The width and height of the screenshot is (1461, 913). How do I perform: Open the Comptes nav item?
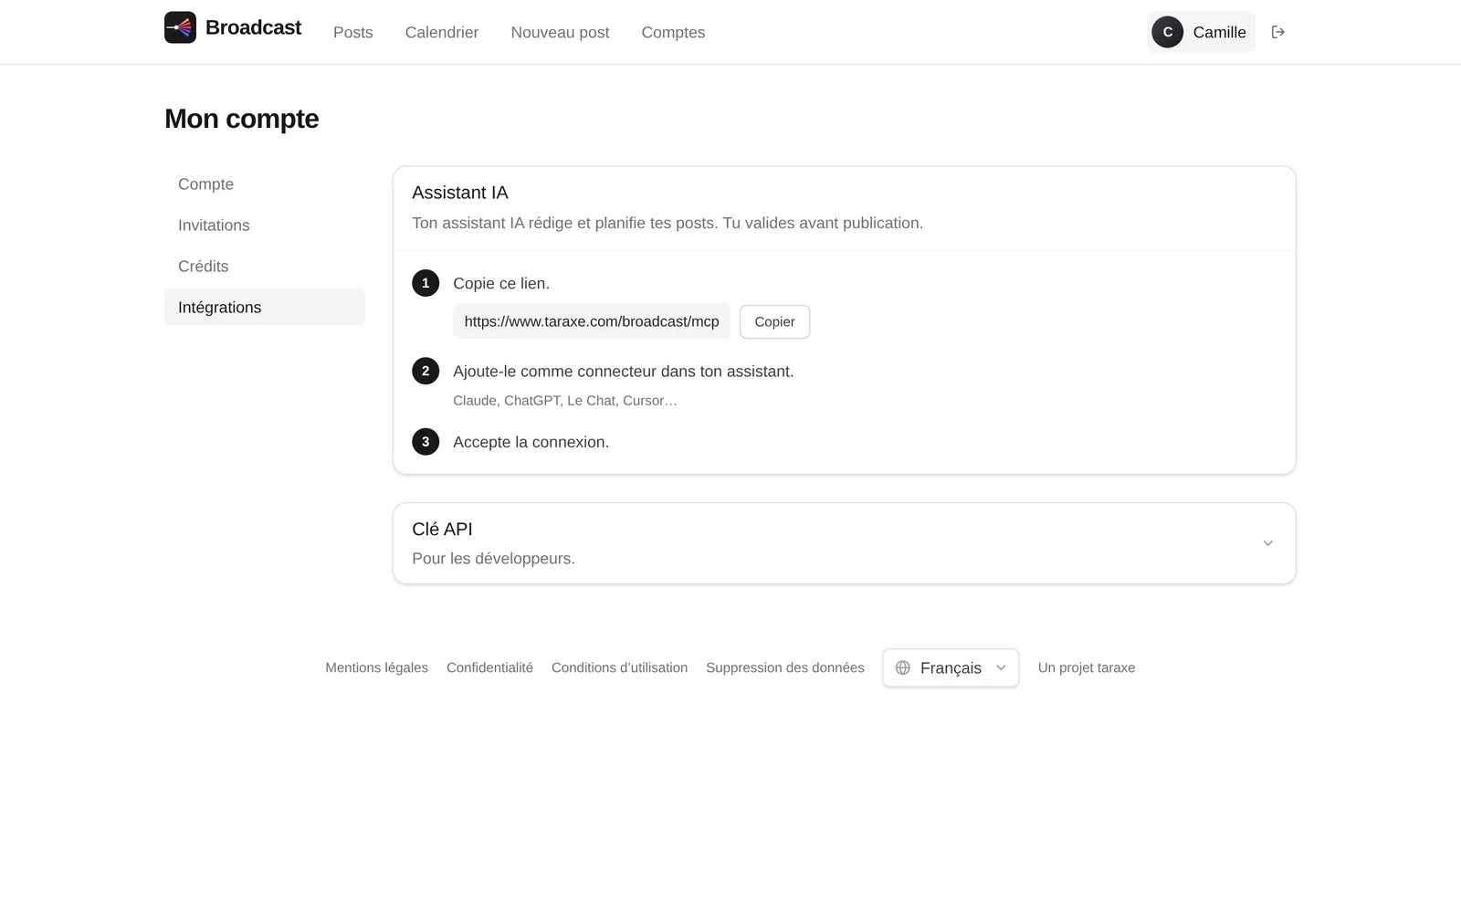point(673,32)
